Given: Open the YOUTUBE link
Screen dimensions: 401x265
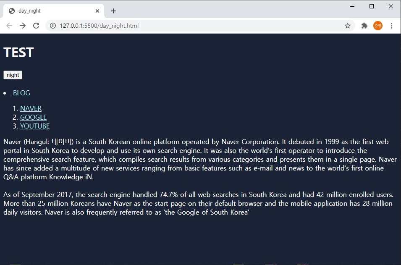Looking at the screenshot, I should point(35,126).
